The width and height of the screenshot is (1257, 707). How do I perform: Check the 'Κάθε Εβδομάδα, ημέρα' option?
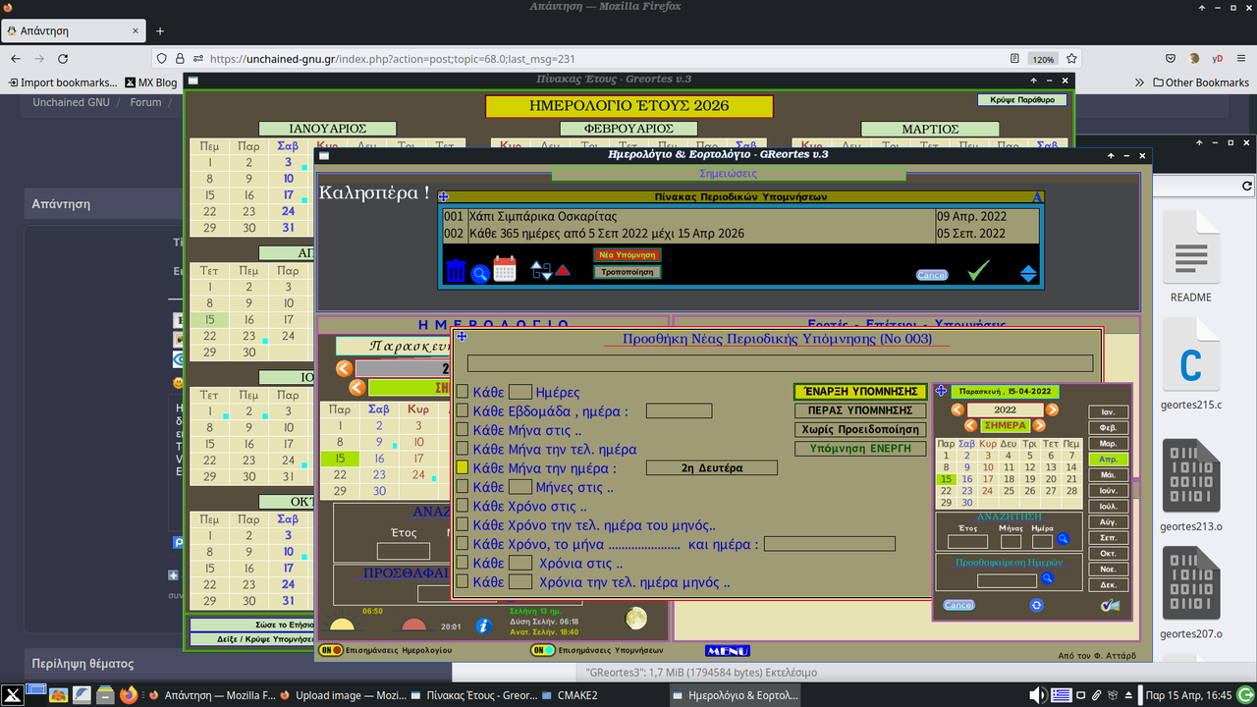(463, 411)
